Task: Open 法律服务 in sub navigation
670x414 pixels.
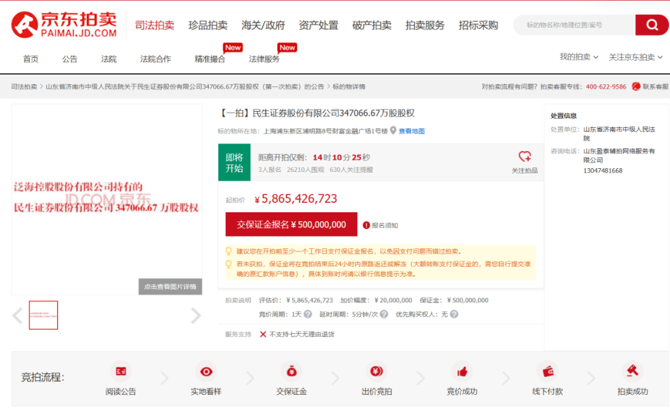Action: pyautogui.click(x=264, y=59)
